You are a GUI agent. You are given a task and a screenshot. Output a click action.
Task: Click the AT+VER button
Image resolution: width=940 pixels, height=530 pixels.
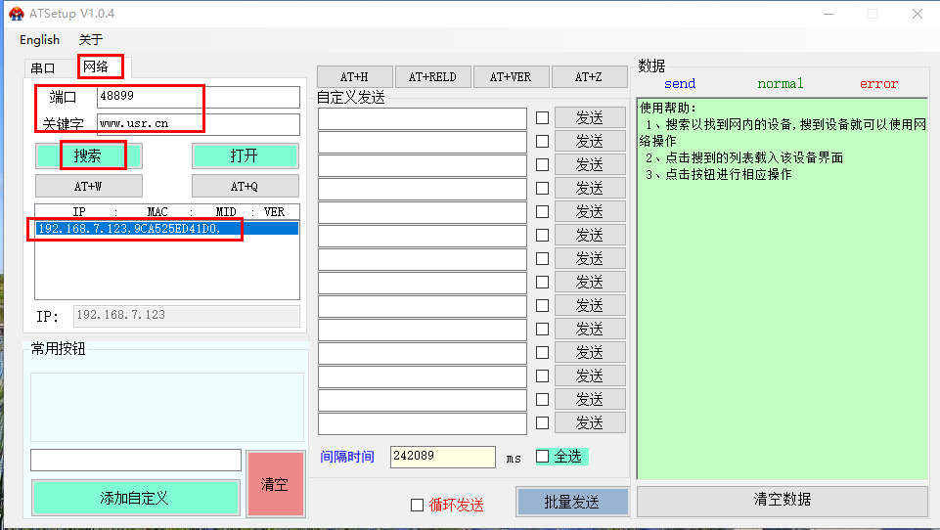pos(511,77)
